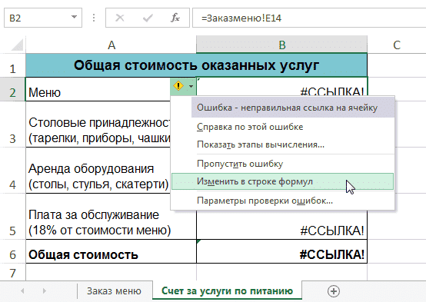
Task: Click the 'Общая стоимость оказанных услуг' title cell
Action: click(196, 65)
